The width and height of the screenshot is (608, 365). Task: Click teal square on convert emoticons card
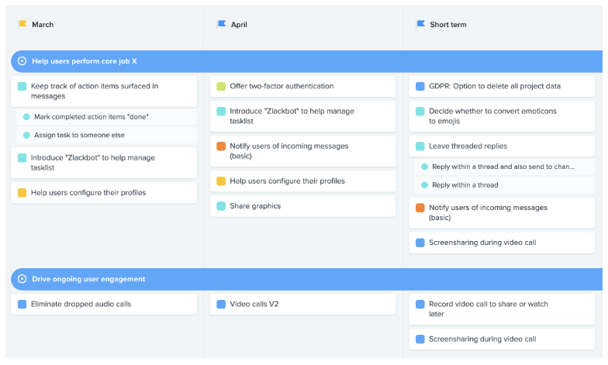(420, 112)
